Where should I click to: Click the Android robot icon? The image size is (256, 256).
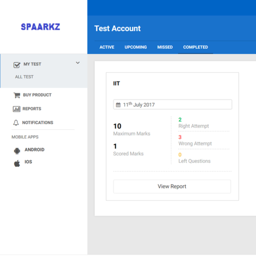17,151
